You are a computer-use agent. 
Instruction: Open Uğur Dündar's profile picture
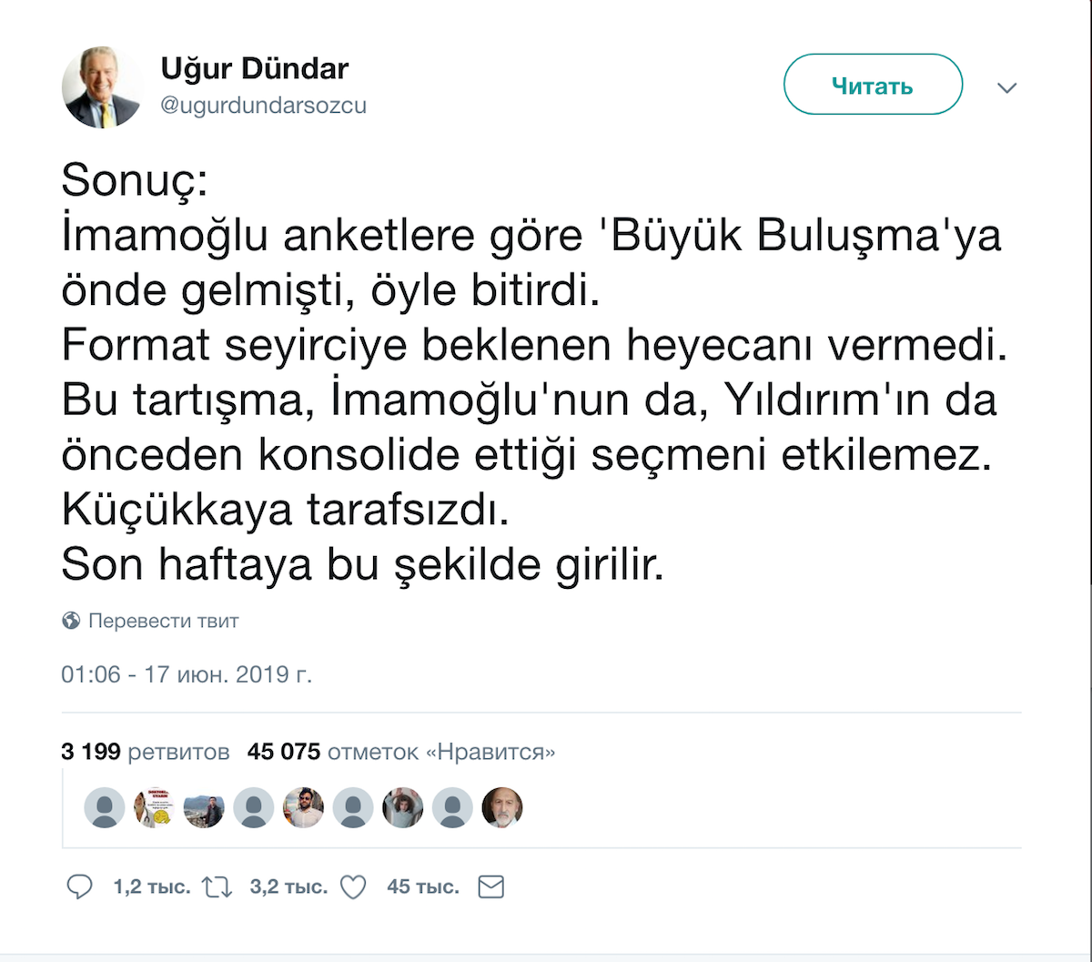[x=102, y=87]
